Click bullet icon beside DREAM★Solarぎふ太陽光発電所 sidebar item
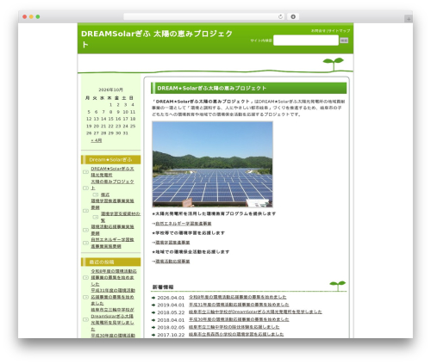431x364 pixels. pos(85,172)
